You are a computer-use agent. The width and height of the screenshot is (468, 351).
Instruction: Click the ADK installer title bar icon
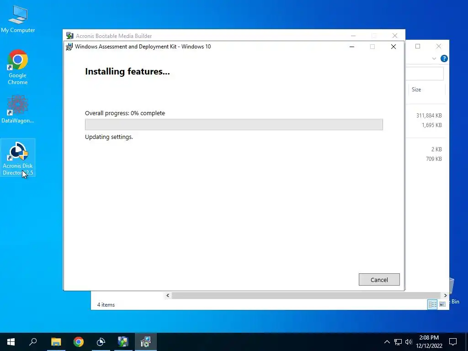pos(69,47)
